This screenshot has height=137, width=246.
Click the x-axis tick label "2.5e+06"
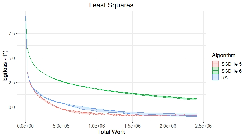(x=203, y=126)
